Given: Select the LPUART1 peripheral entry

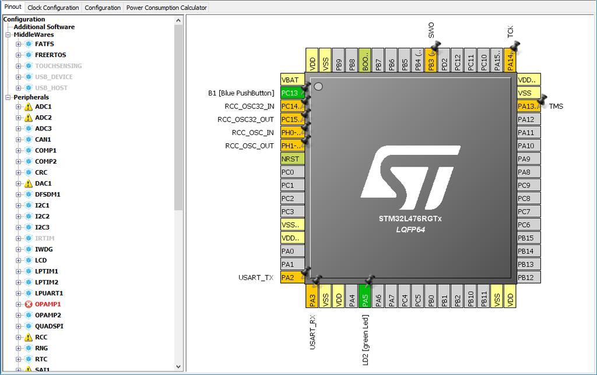Looking at the screenshot, I should [x=49, y=293].
